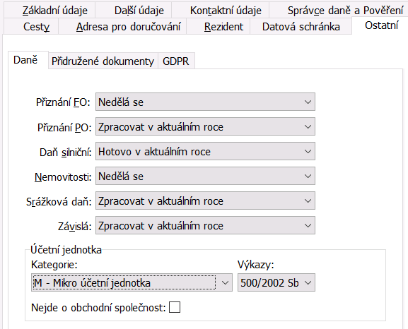408x329 pixels.
Task: Open the Přiznání PO dropdown list
Action: pyautogui.click(x=205, y=126)
